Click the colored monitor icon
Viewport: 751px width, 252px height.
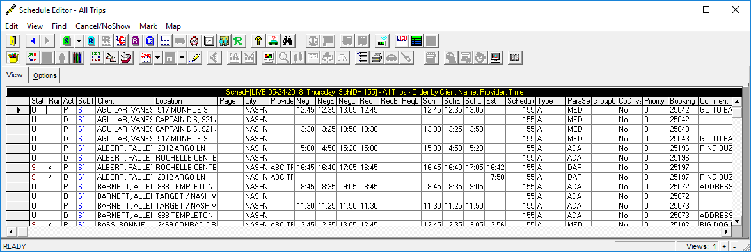pyautogui.click(x=269, y=58)
